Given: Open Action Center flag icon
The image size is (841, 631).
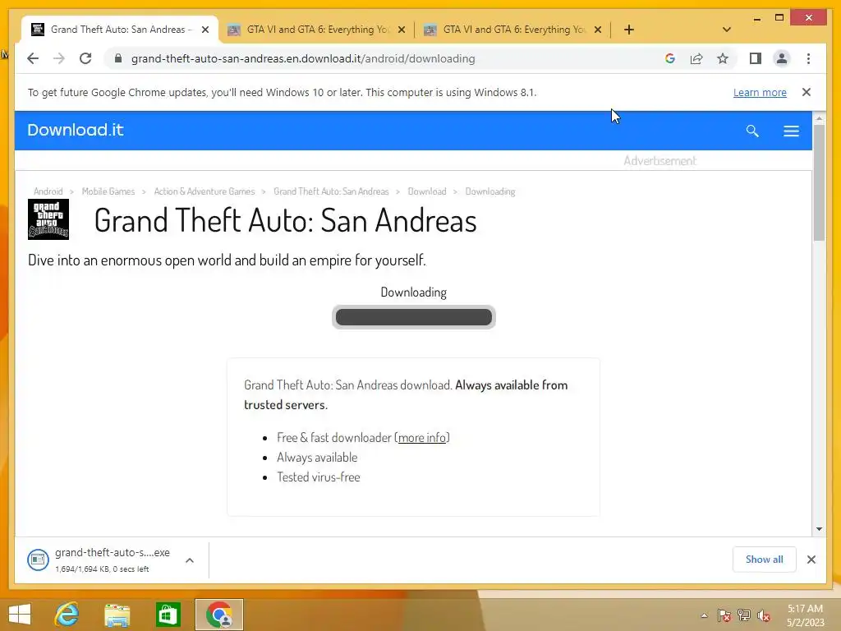Looking at the screenshot, I should point(724,615).
